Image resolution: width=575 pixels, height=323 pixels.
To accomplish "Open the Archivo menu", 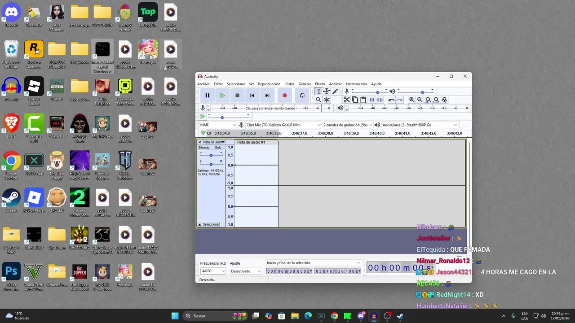I will click(203, 84).
